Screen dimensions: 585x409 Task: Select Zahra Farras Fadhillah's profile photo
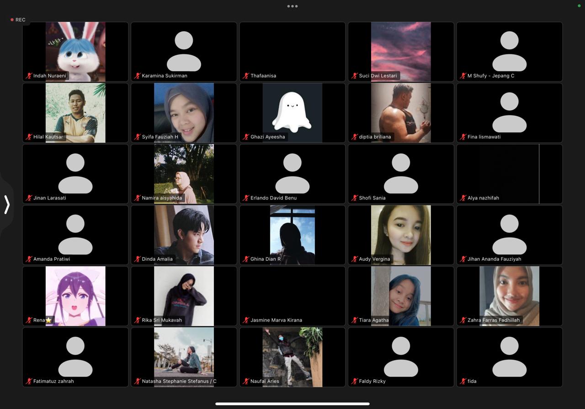pyautogui.click(x=510, y=296)
